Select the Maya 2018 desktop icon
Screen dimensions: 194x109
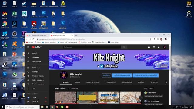[24, 14]
